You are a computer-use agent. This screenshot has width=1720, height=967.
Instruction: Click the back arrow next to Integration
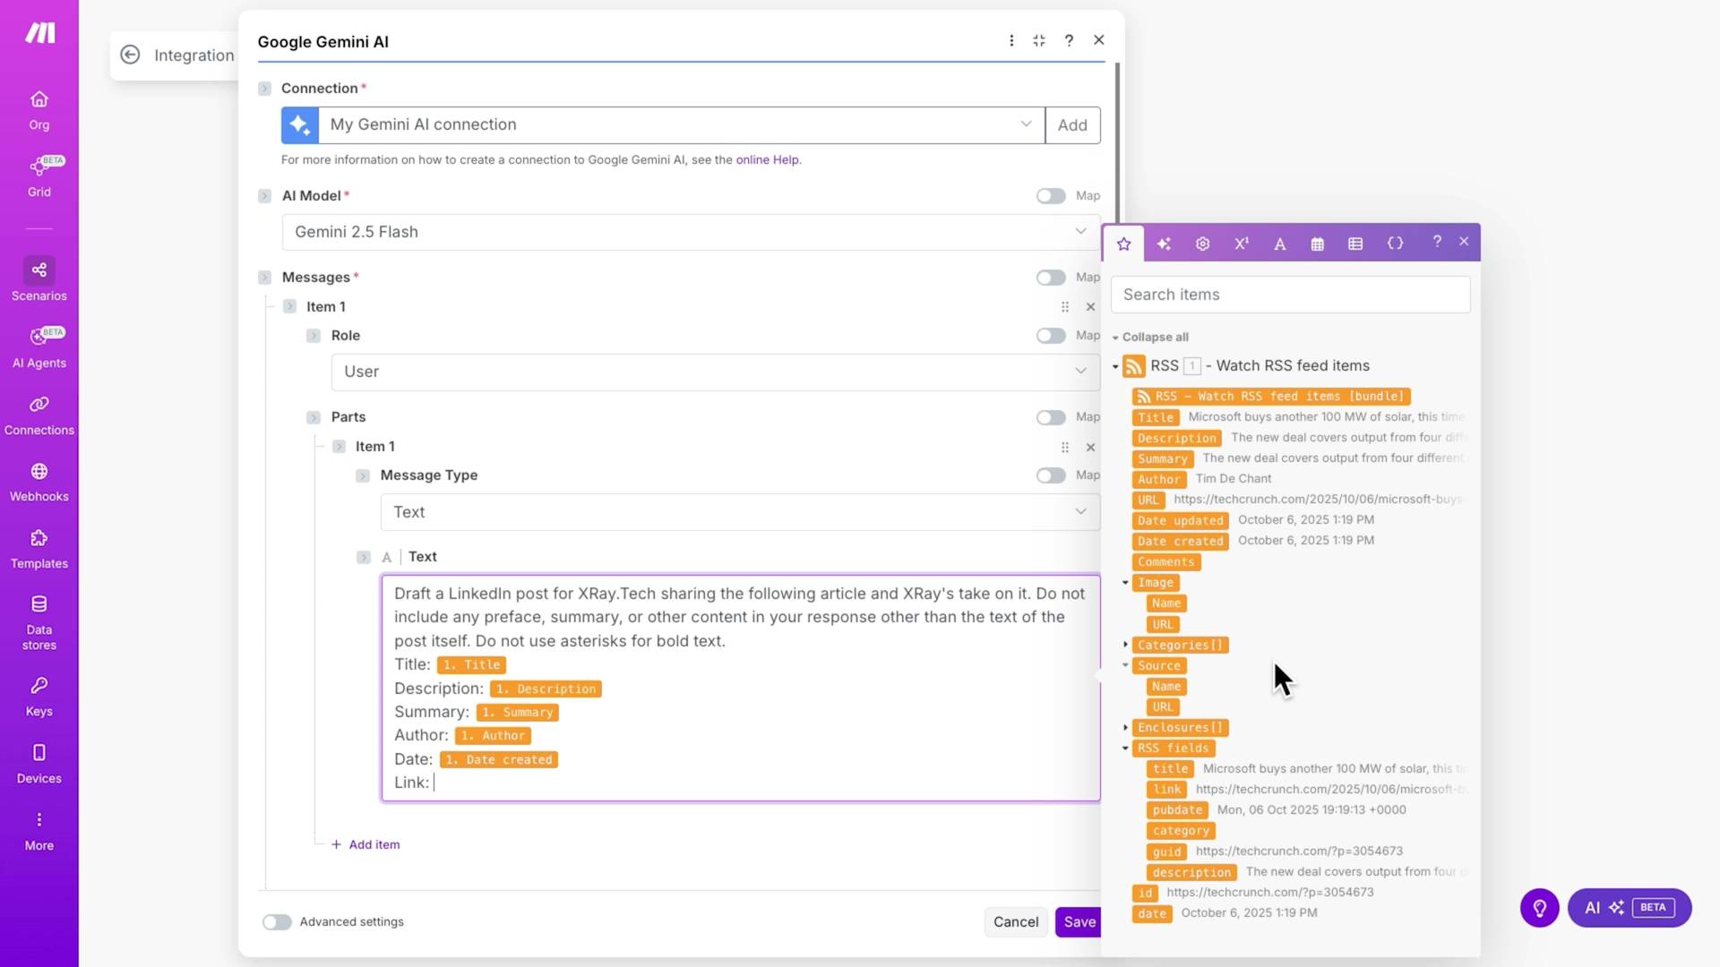[130, 55]
